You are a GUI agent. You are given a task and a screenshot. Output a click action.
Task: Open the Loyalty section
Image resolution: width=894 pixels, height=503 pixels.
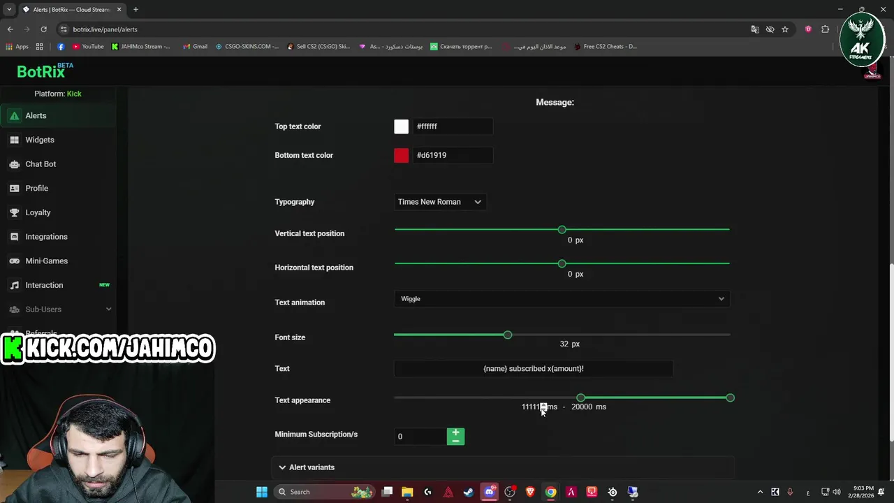click(59, 212)
